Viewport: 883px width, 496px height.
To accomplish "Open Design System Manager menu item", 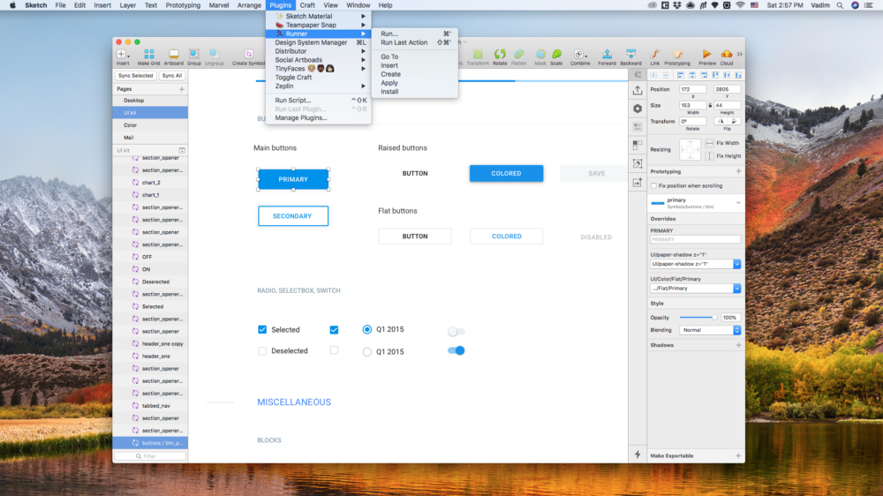I will (318, 42).
